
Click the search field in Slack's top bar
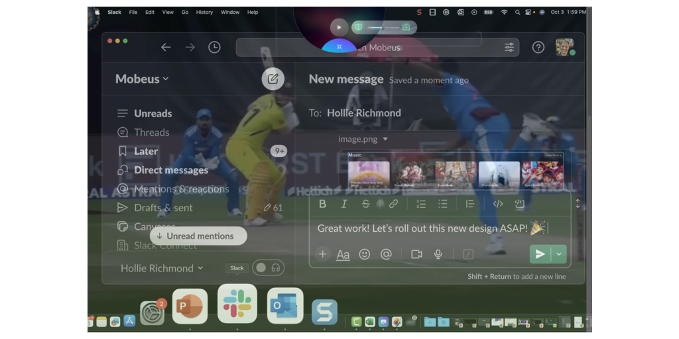click(x=371, y=48)
